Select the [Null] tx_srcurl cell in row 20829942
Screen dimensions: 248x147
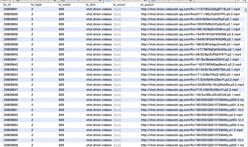tap(117, 64)
